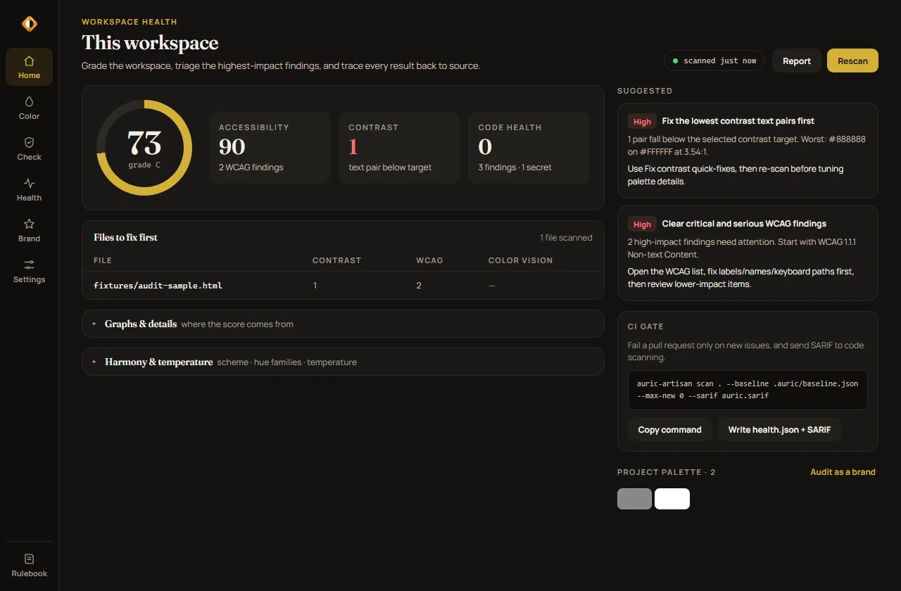Viewport: 901px width, 591px height.
Task: Click the Auric logo icon
Action: coord(29,24)
